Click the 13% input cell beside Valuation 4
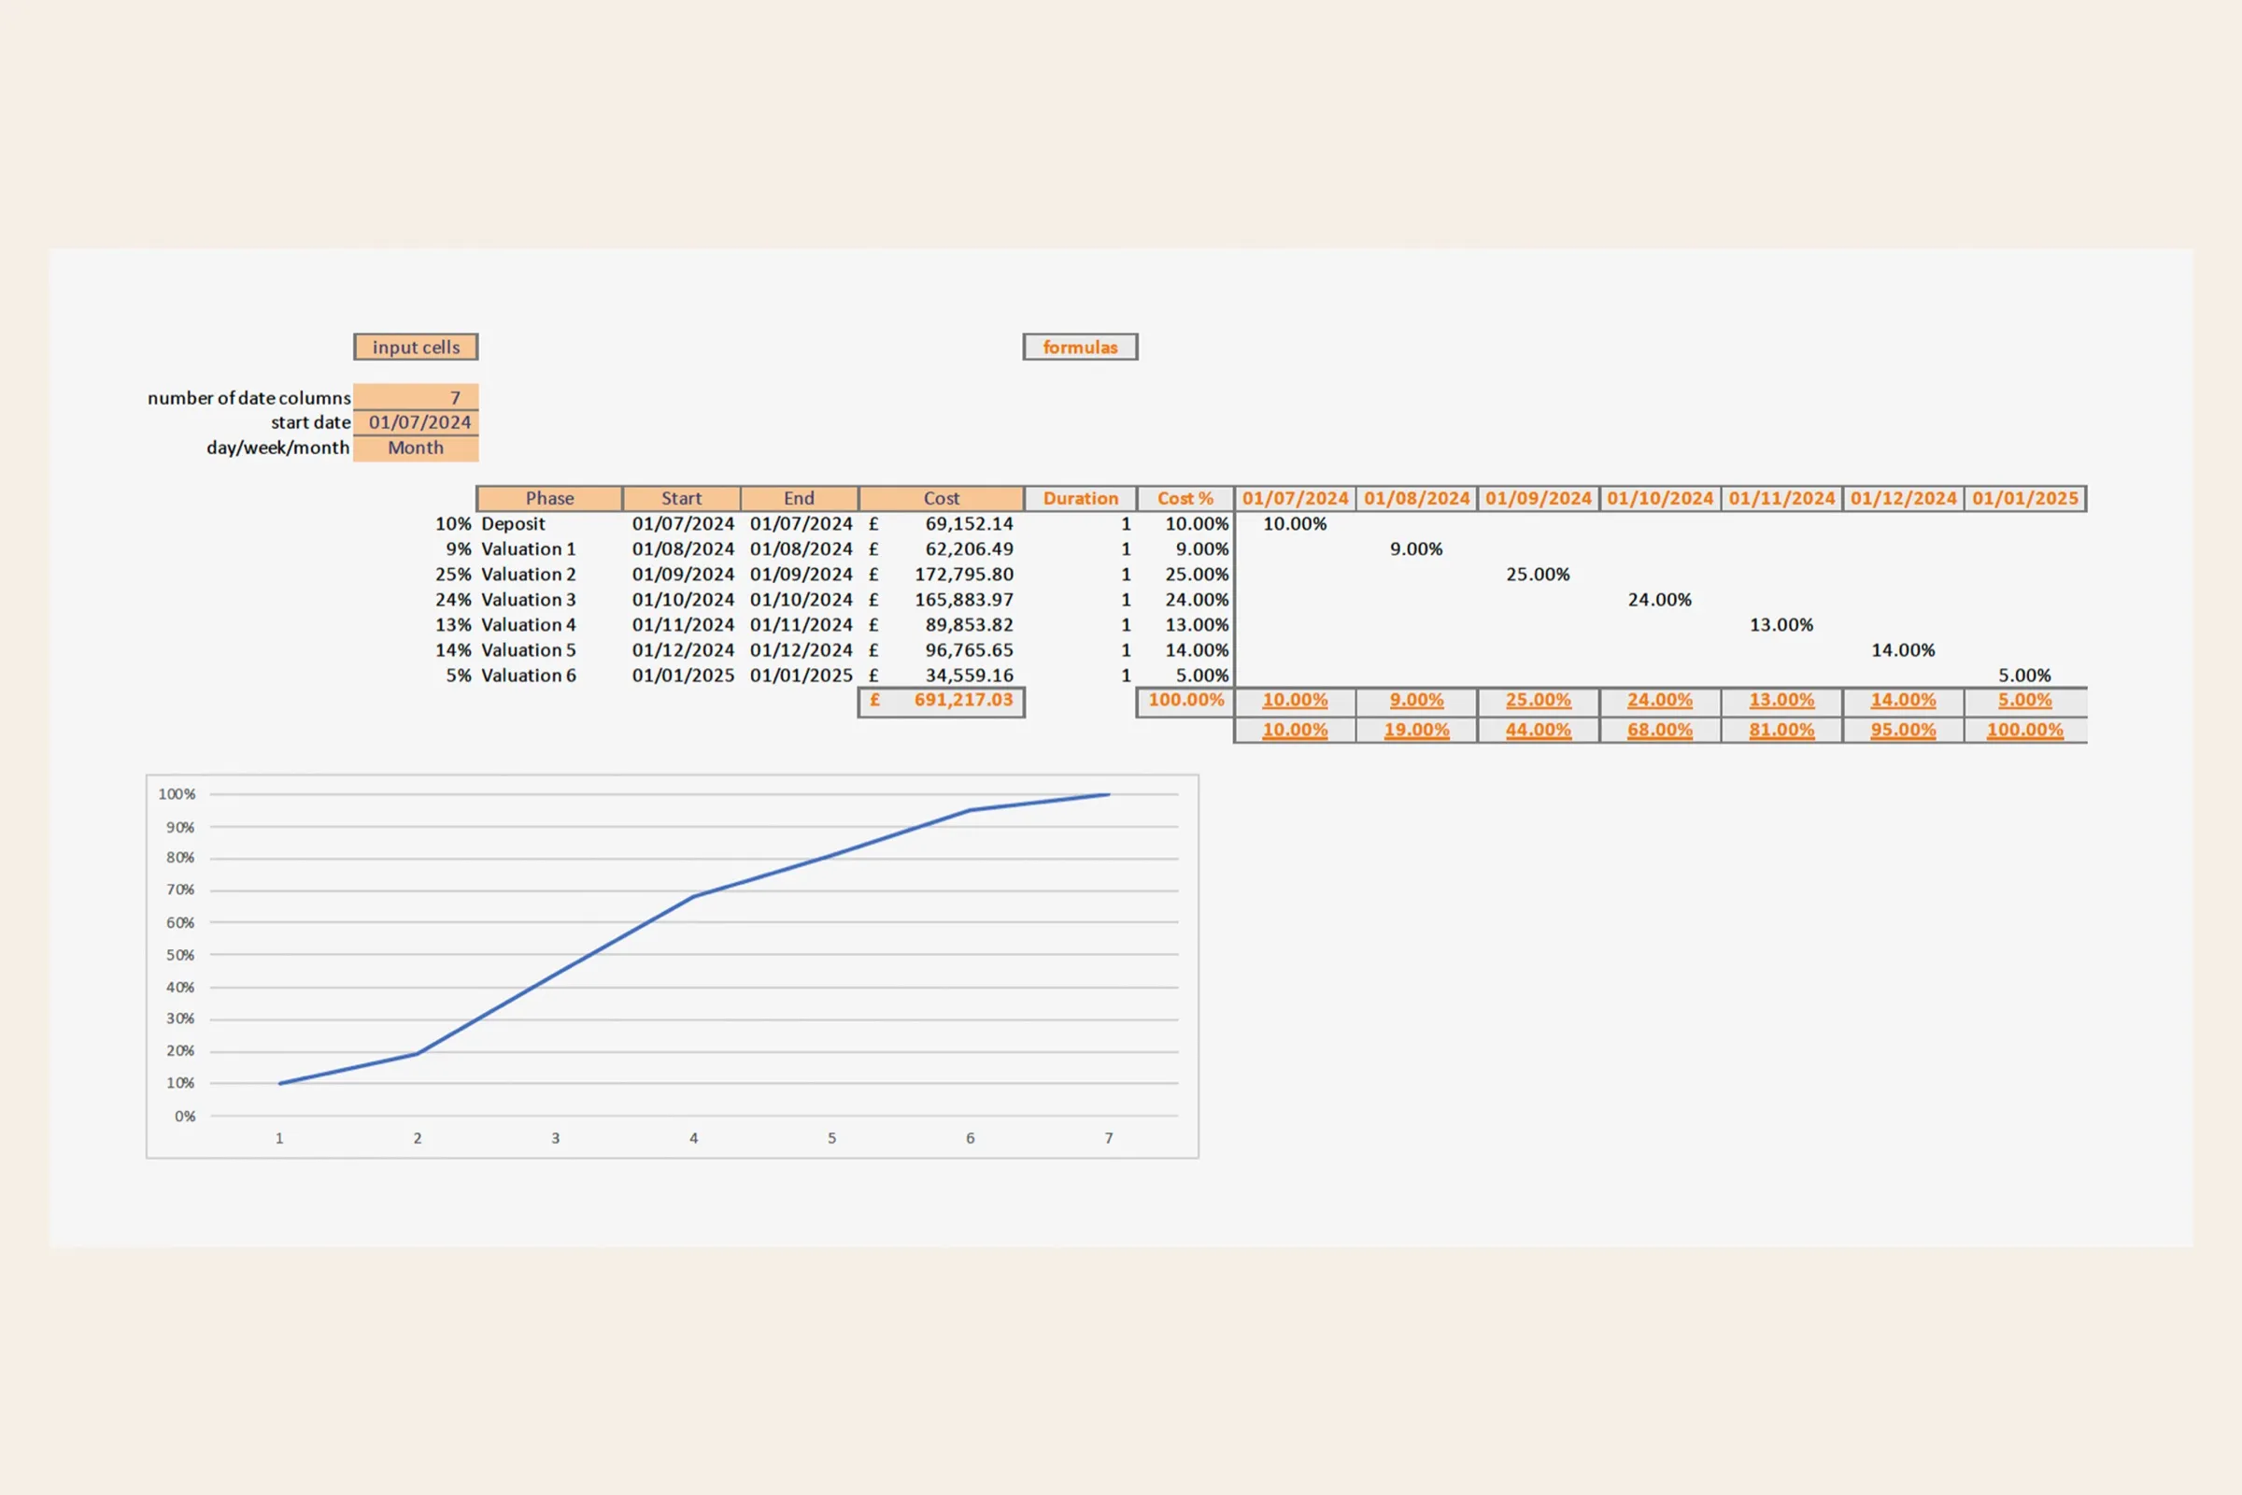 click(x=453, y=625)
